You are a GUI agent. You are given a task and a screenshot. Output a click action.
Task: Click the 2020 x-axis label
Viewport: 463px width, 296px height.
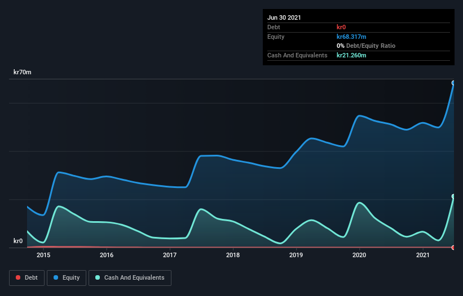[360, 255]
